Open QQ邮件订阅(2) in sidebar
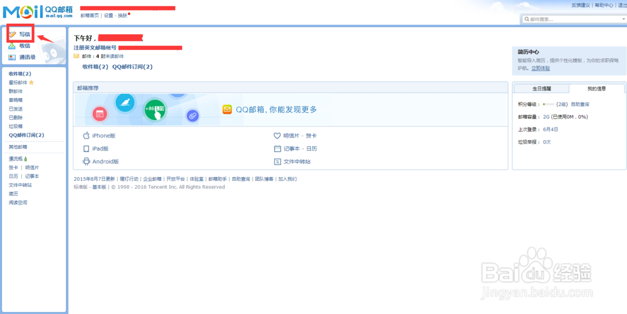Image resolution: width=627 pixels, height=314 pixels. [26, 135]
